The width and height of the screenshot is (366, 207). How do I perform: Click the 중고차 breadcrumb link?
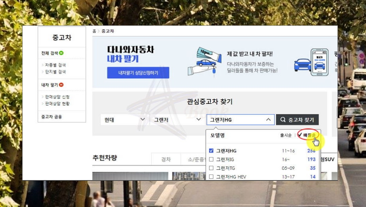(108, 31)
